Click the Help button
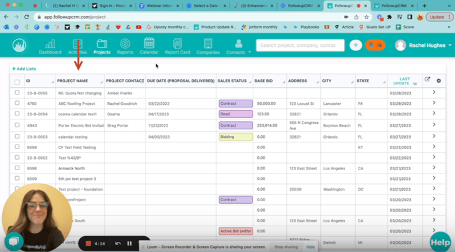Image resolution: width=455 pixels, height=252 pixels. click(x=440, y=242)
